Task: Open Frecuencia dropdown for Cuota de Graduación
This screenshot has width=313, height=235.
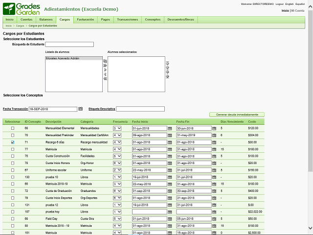Action: (x=117, y=191)
